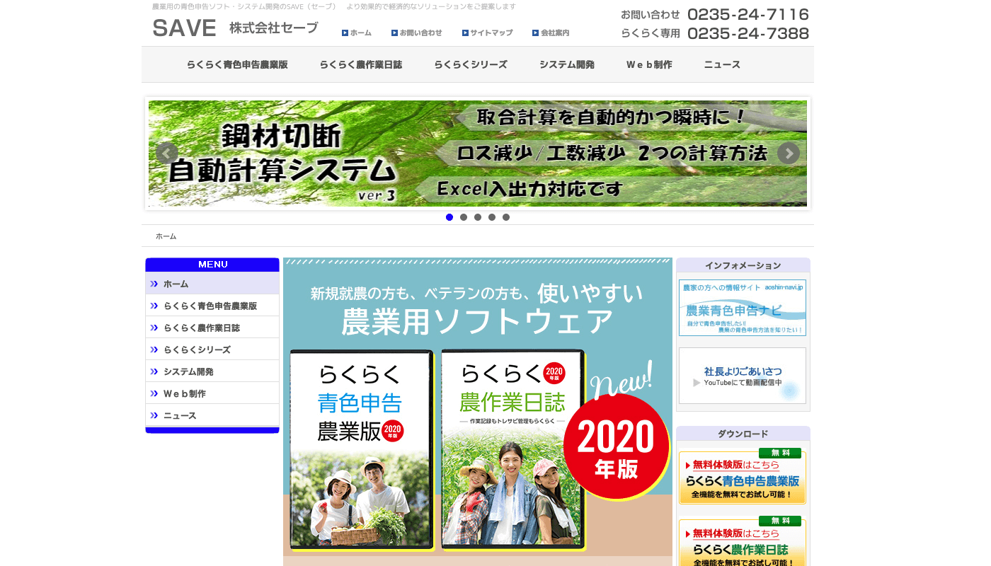991x566 pixels.
Task: Click the 鋼材切断 自動計算システム slider banner
Action: tap(477, 154)
